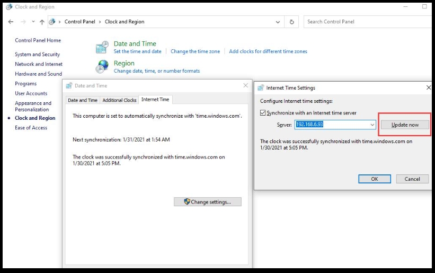The image size is (435, 273).
Task: Click the up arrow navigation icon
Action: 42,22
